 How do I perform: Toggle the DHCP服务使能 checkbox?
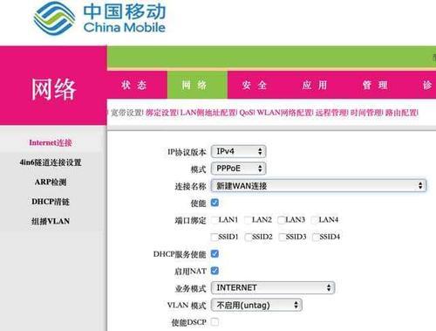point(215,254)
